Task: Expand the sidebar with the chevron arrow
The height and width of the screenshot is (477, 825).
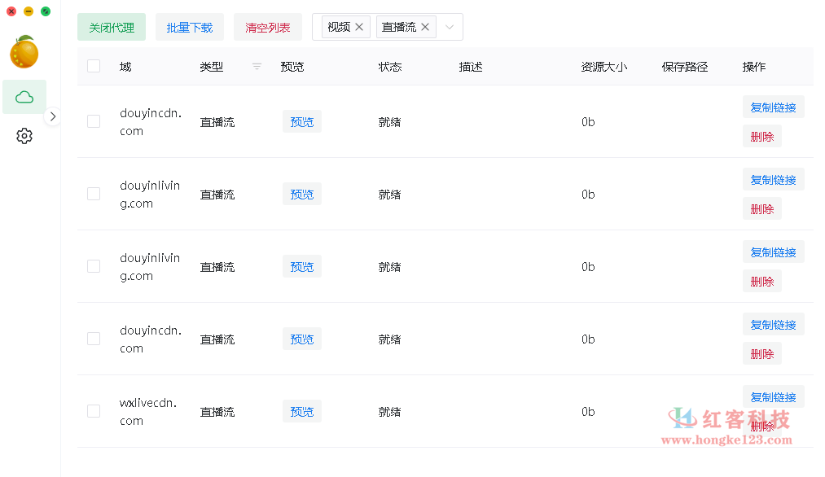Action: [53, 116]
